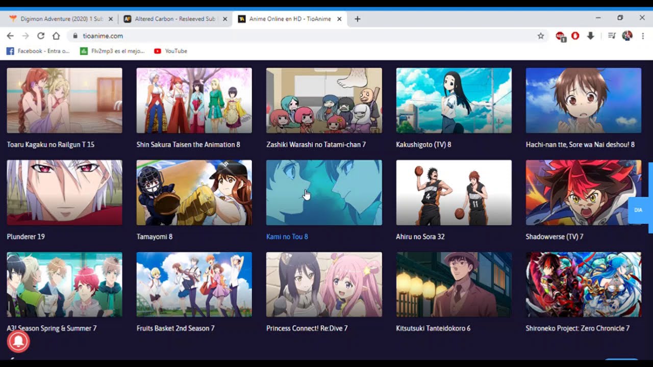Bookmark this page with the star icon
Screen dimensions: 653x367
coord(541,36)
